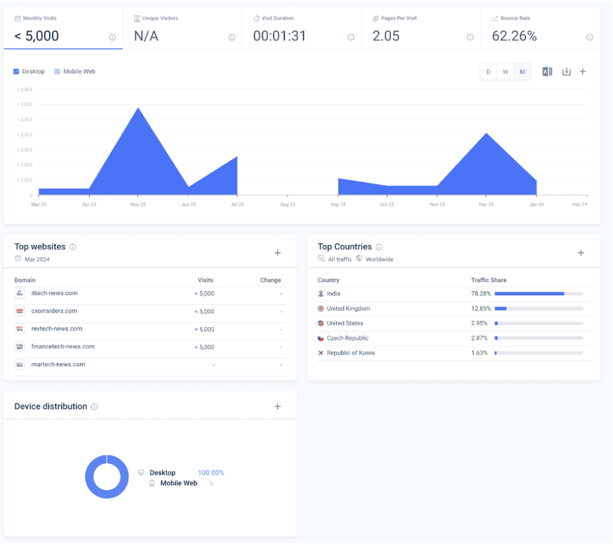Toggle the Mobile Web checkbox
Image resolution: width=613 pixels, height=545 pixels.
57,72
